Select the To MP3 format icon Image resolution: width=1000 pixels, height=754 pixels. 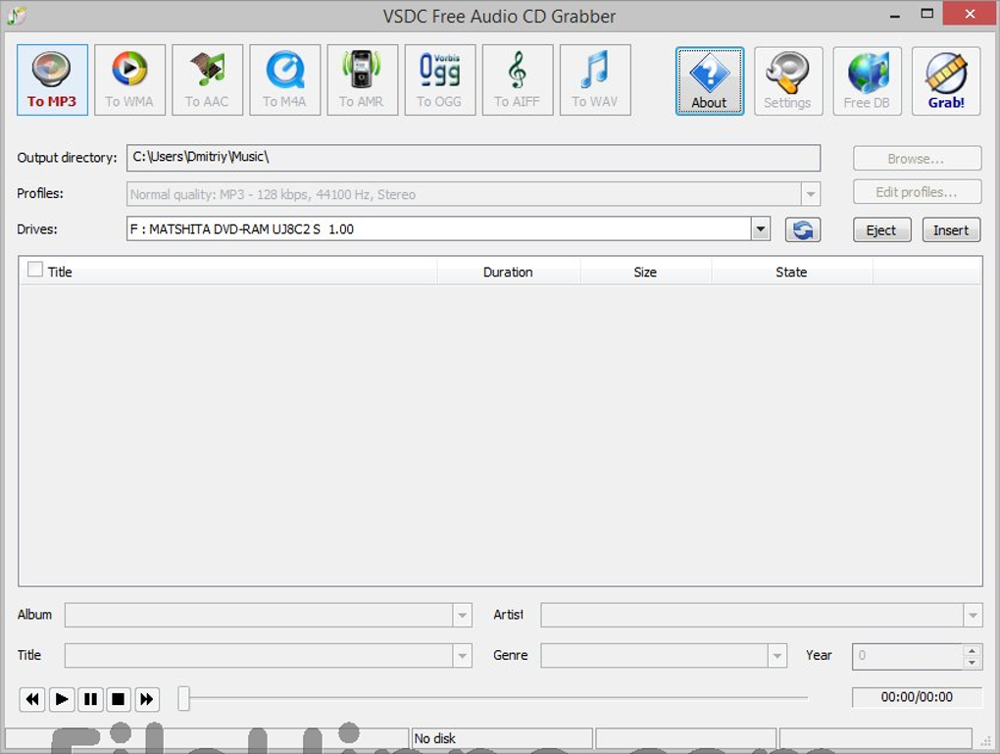point(52,79)
